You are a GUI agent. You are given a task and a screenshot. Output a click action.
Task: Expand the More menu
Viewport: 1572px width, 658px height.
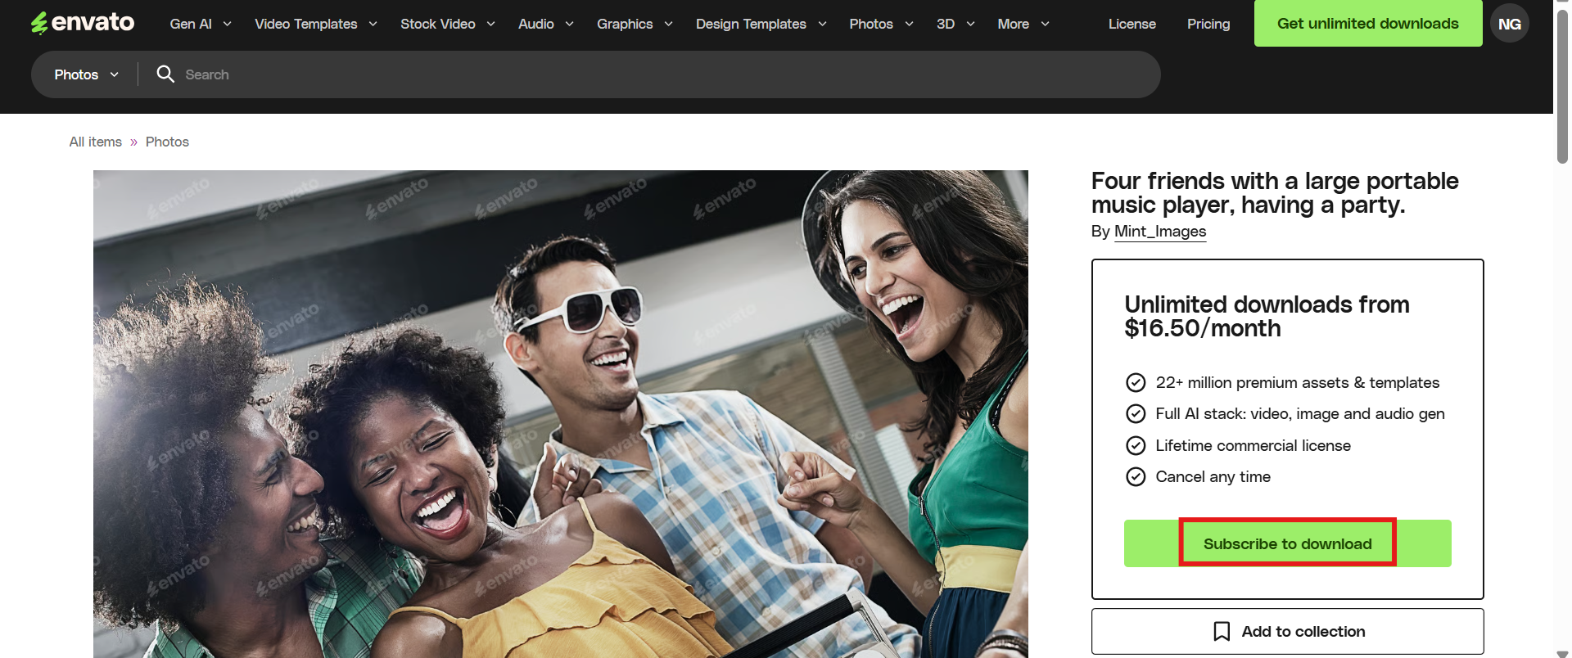pos(1023,24)
